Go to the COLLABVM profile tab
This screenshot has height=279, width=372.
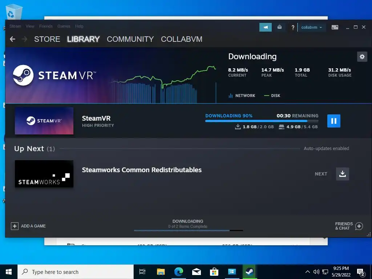182,39
